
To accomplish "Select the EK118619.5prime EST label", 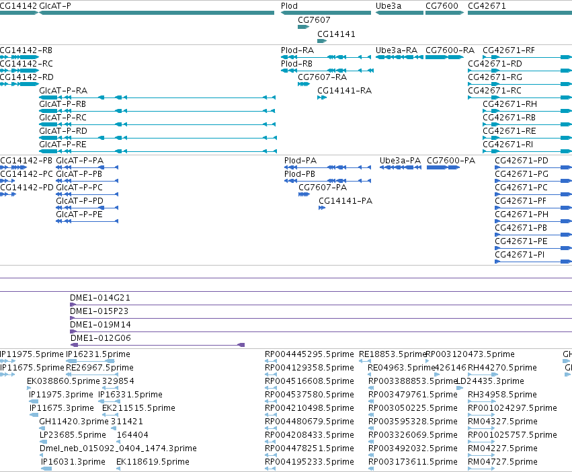I will point(153,462).
